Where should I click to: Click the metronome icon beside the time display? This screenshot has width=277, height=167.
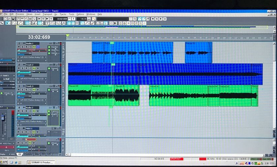point(70,19)
